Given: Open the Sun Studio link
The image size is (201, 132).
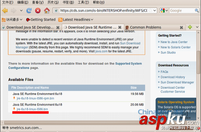Looking at the screenshot, I should tap(168, 53).
